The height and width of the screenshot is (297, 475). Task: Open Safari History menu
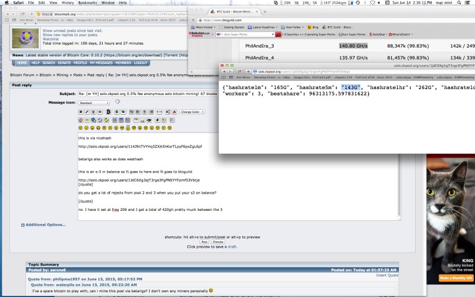point(68,2)
